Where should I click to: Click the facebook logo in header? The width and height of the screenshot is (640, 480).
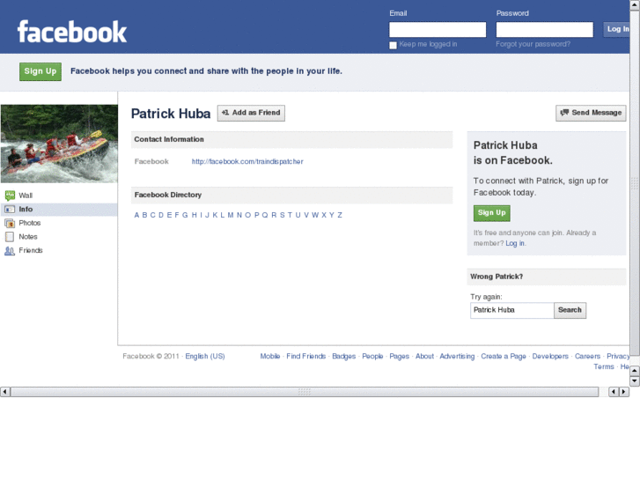click(72, 32)
